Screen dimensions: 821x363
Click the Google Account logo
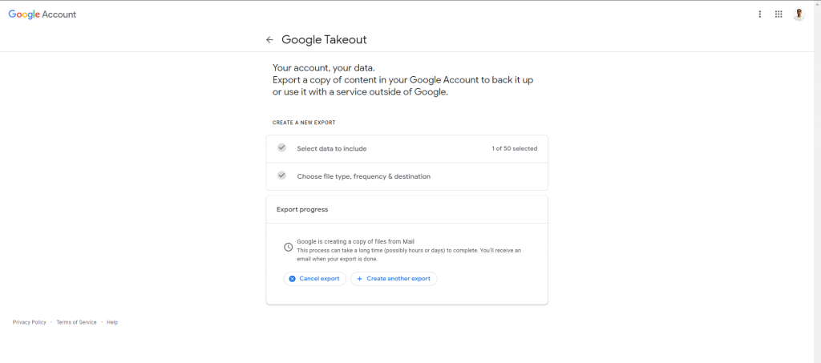click(42, 14)
